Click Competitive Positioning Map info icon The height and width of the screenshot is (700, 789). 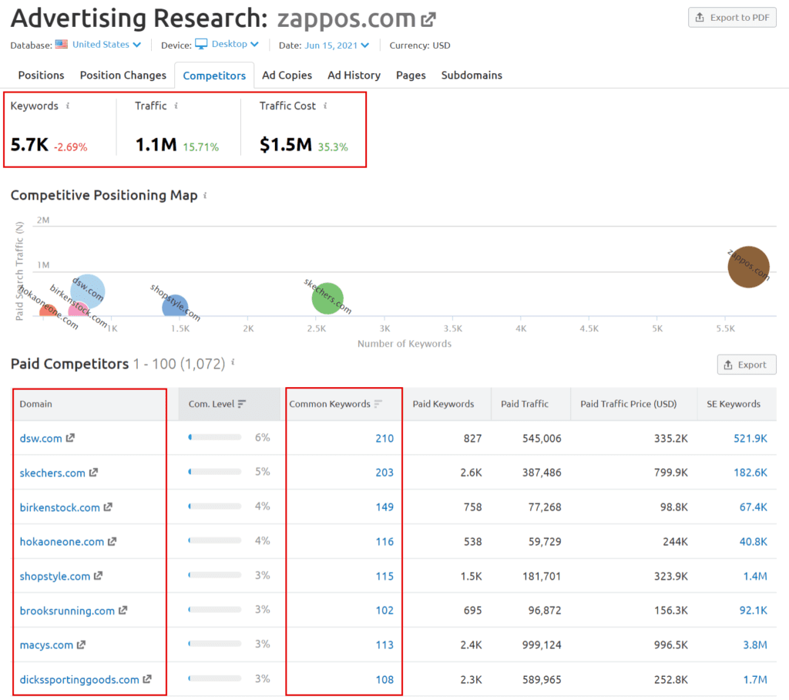pyautogui.click(x=205, y=195)
